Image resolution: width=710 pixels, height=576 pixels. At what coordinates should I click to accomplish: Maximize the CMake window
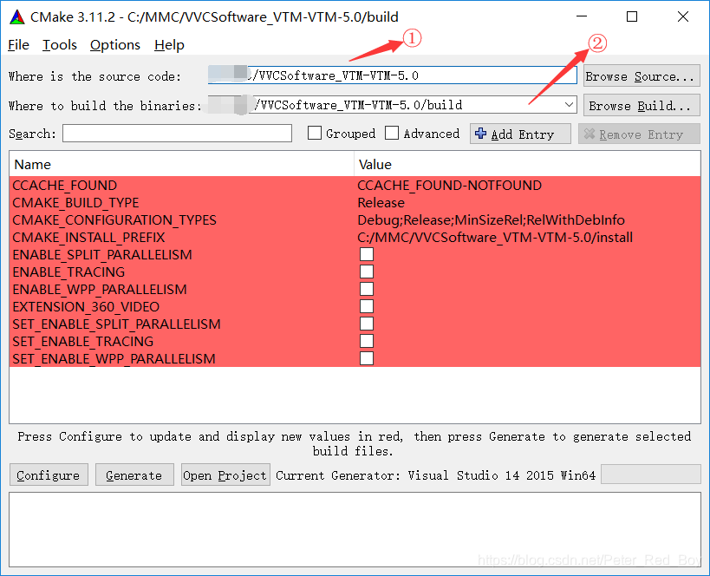pos(632,16)
